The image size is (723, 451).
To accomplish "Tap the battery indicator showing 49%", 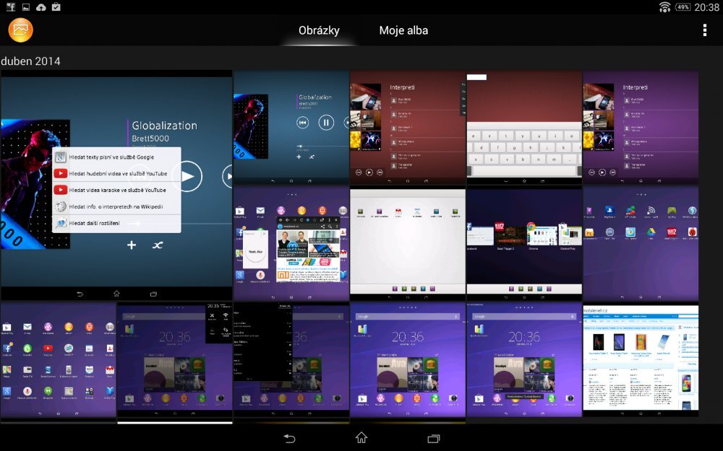I will (685, 6).
